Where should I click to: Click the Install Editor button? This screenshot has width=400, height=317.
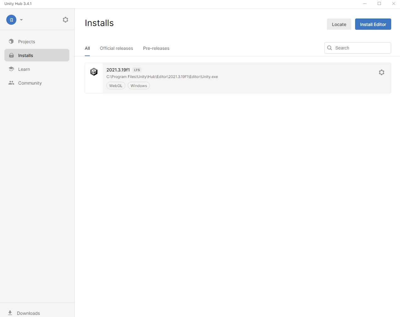pos(373,24)
